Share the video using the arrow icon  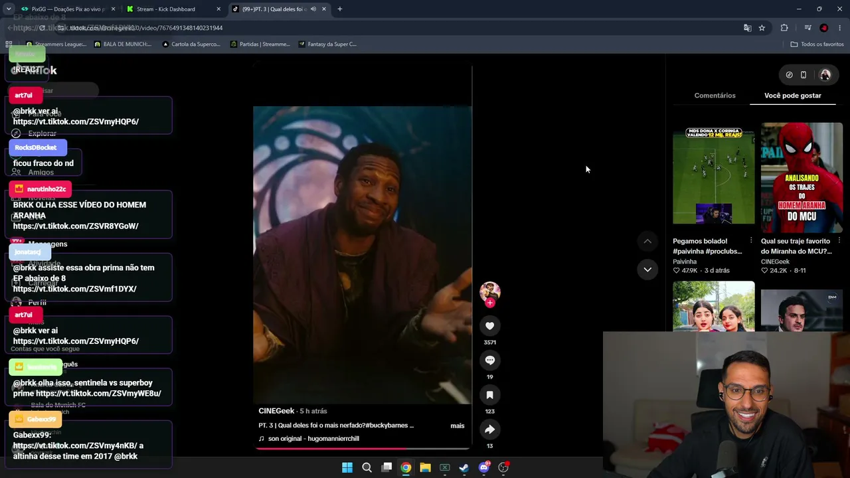[x=489, y=430]
